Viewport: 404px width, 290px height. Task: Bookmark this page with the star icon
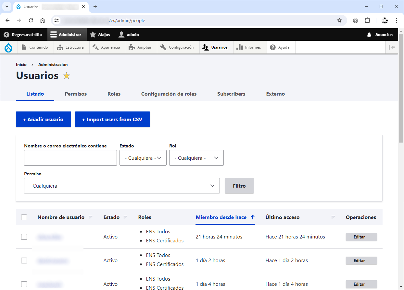click(x=339, y=20)
